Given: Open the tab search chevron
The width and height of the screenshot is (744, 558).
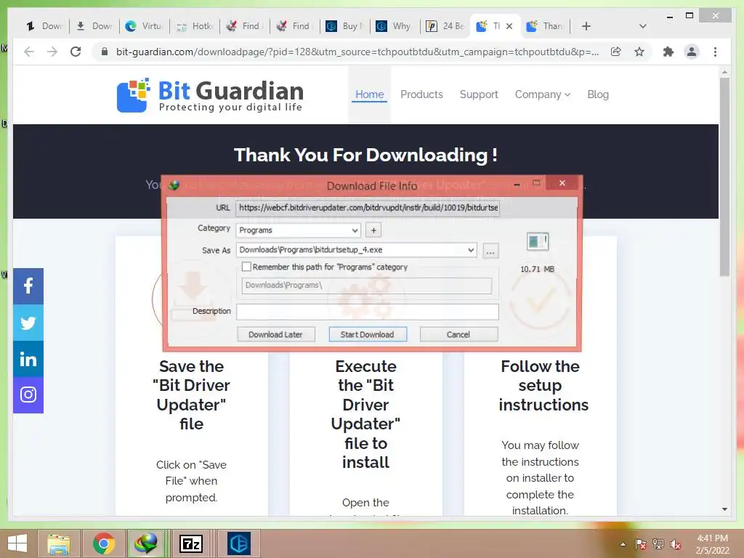Looking at the screenshot, I should tap(643, 26).
